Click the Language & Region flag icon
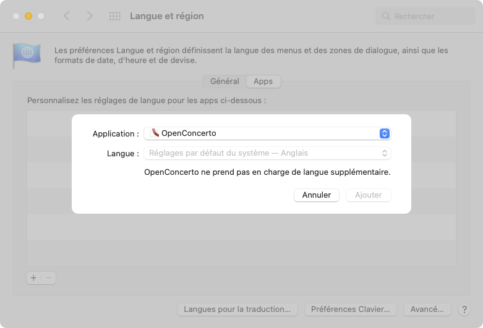483x328 pixels. pyautogui.click(x=27, y=55)
